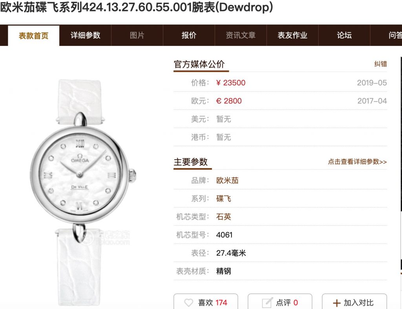Click the 碟飞 series link
The width and height of the screenshot is (402, 309).
(x=223, y=199)
